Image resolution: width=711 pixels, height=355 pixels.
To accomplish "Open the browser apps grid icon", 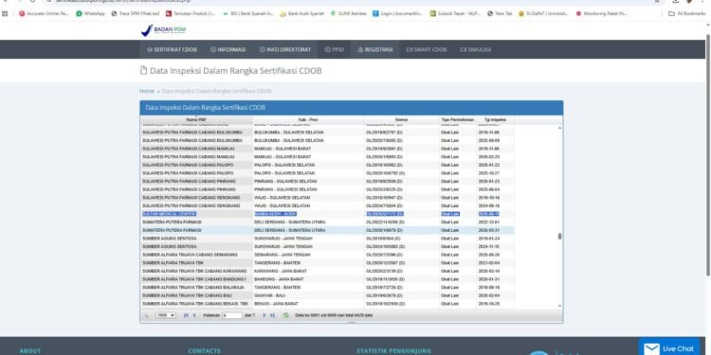I will [x=5, y=13].
